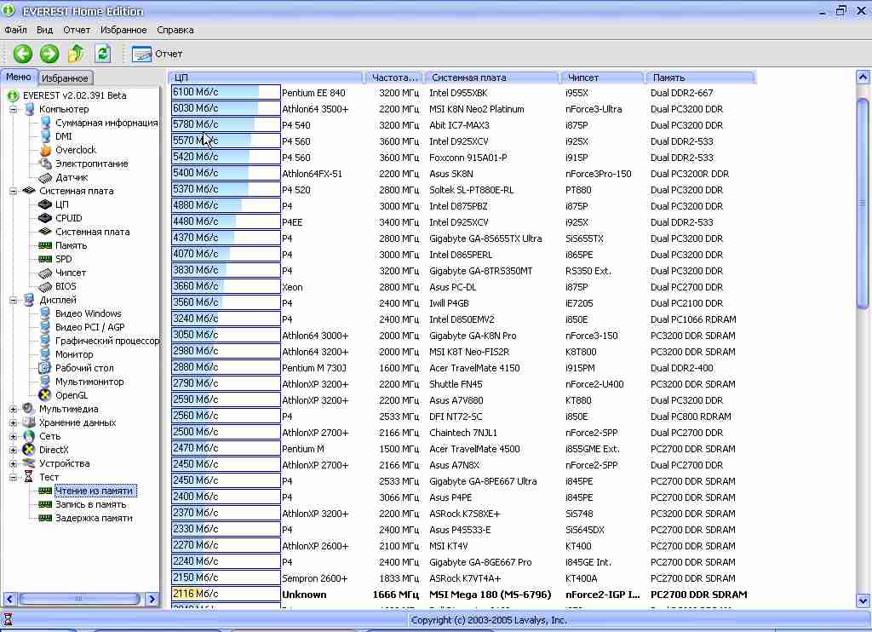
Task: Select the Pentium EE 840 row
Action: [462, 93]
